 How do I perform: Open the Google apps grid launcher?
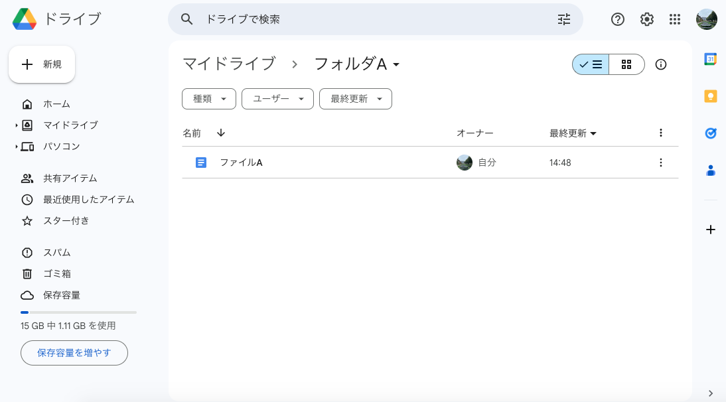[x=675, y=19]
